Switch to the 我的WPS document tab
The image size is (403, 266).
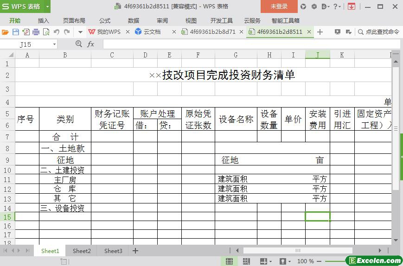(x=104, y=32)
